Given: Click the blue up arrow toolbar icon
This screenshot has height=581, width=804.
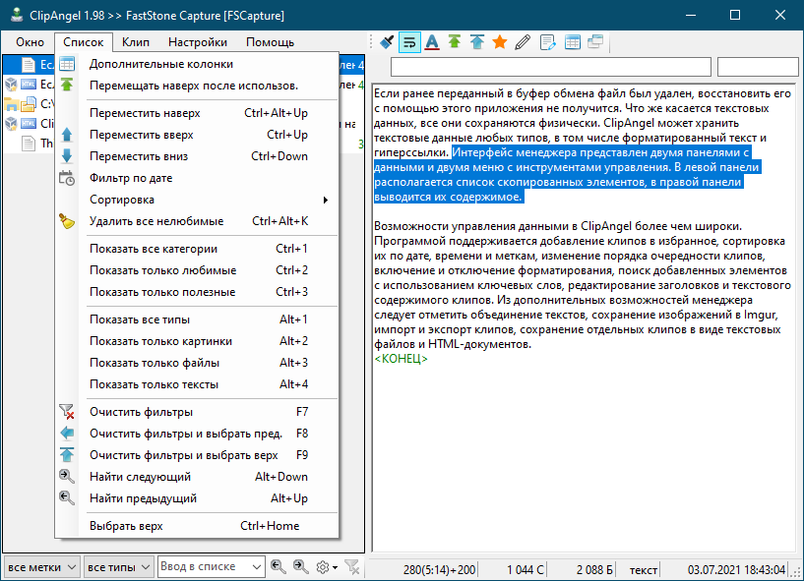Looking at the screenshot, I should click(477, 42).
